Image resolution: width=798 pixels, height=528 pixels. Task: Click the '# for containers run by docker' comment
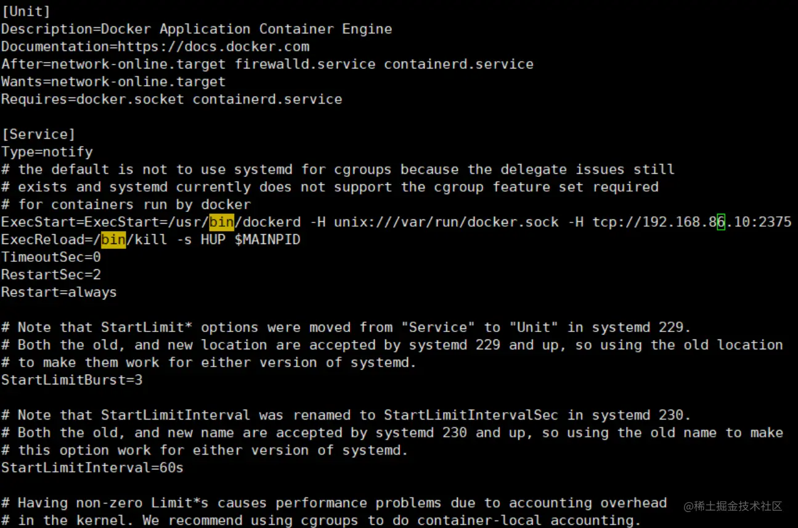pos(126,204)
